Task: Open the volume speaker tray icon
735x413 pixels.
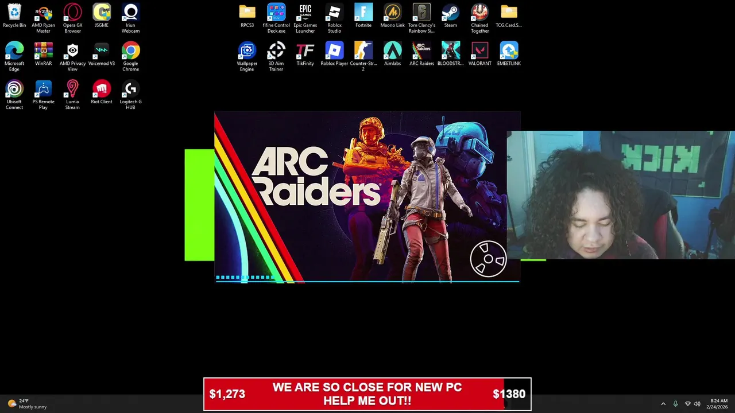Action: 697,404
